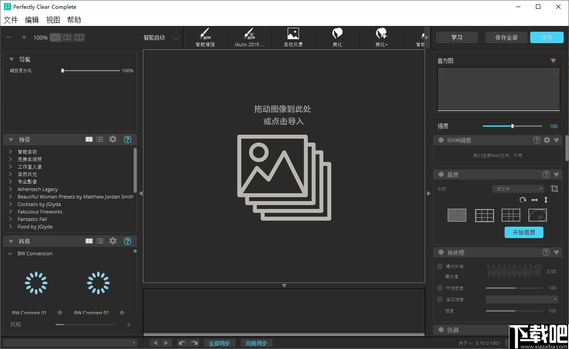Apply the 美化 beautify preset
Viewport: 569px width, 349px height.
[x=337, y=37]
